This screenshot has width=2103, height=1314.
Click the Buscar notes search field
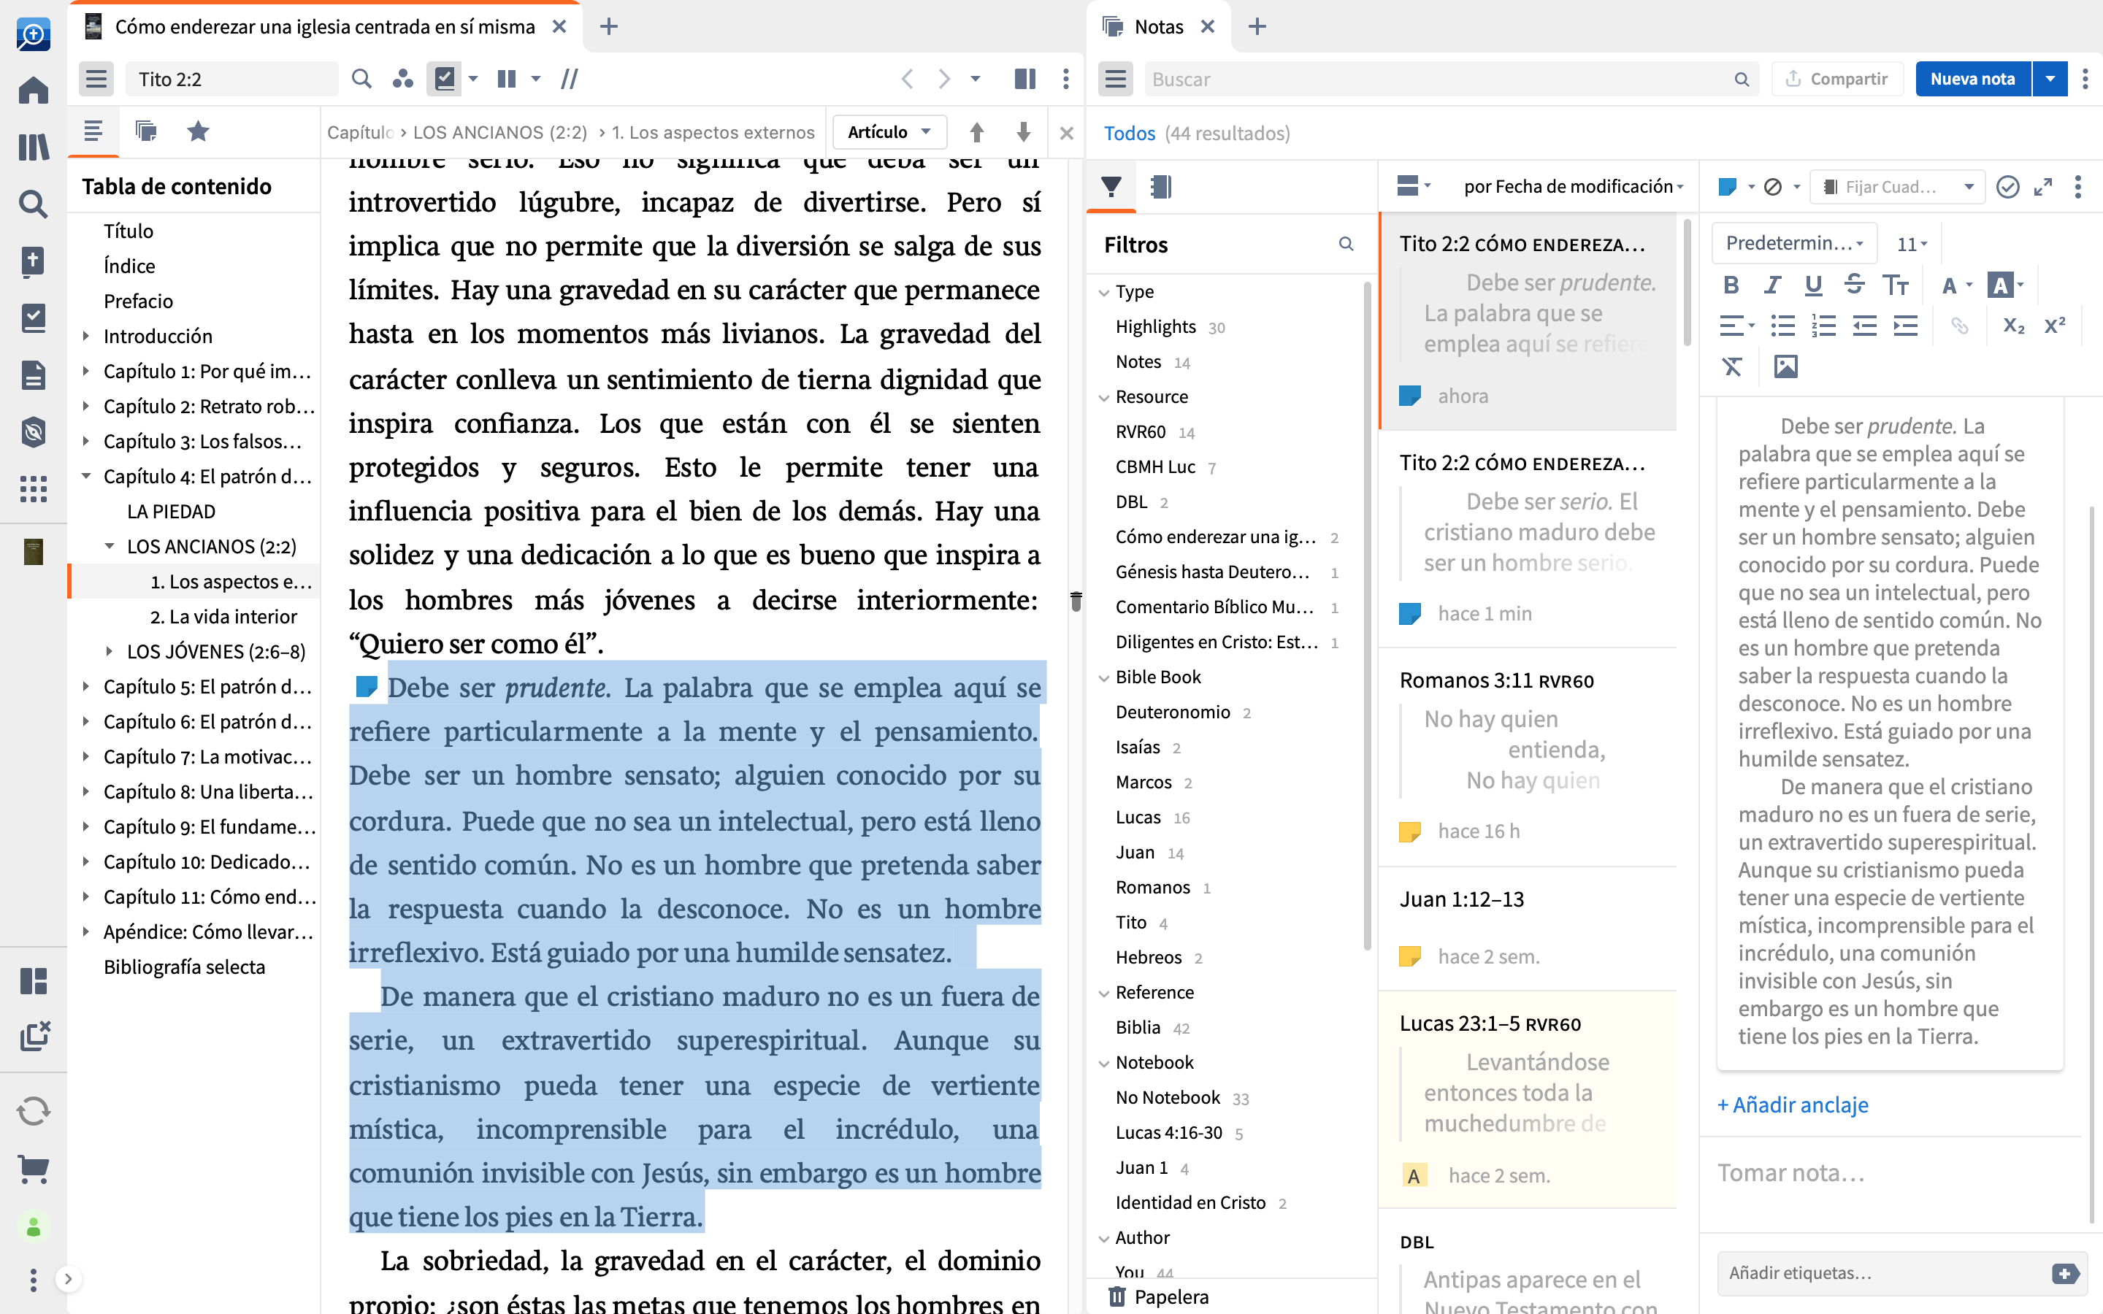1451,79
